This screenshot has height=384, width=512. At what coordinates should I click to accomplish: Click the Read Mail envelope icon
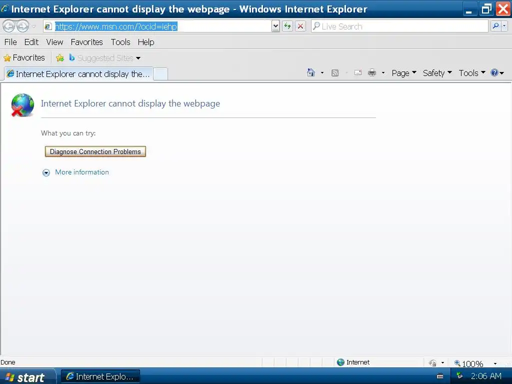[358, 73]
